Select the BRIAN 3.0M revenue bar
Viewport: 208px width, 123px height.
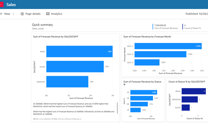(79, 52)
